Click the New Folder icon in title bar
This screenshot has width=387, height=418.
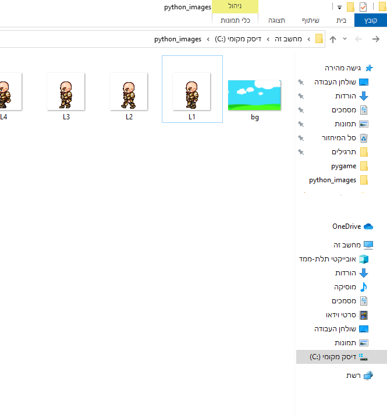coord(350,7)
